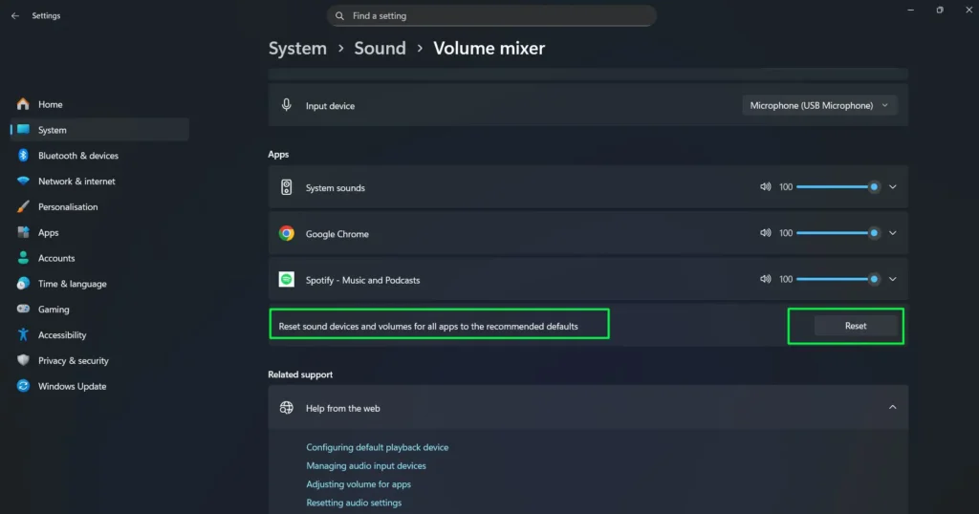Click the Google Chrome volume slider
This screenshot has height=514, width=979.
[838, 233]
